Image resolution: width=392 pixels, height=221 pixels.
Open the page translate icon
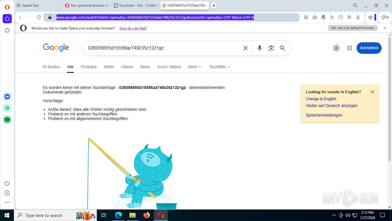click(323, 17)
